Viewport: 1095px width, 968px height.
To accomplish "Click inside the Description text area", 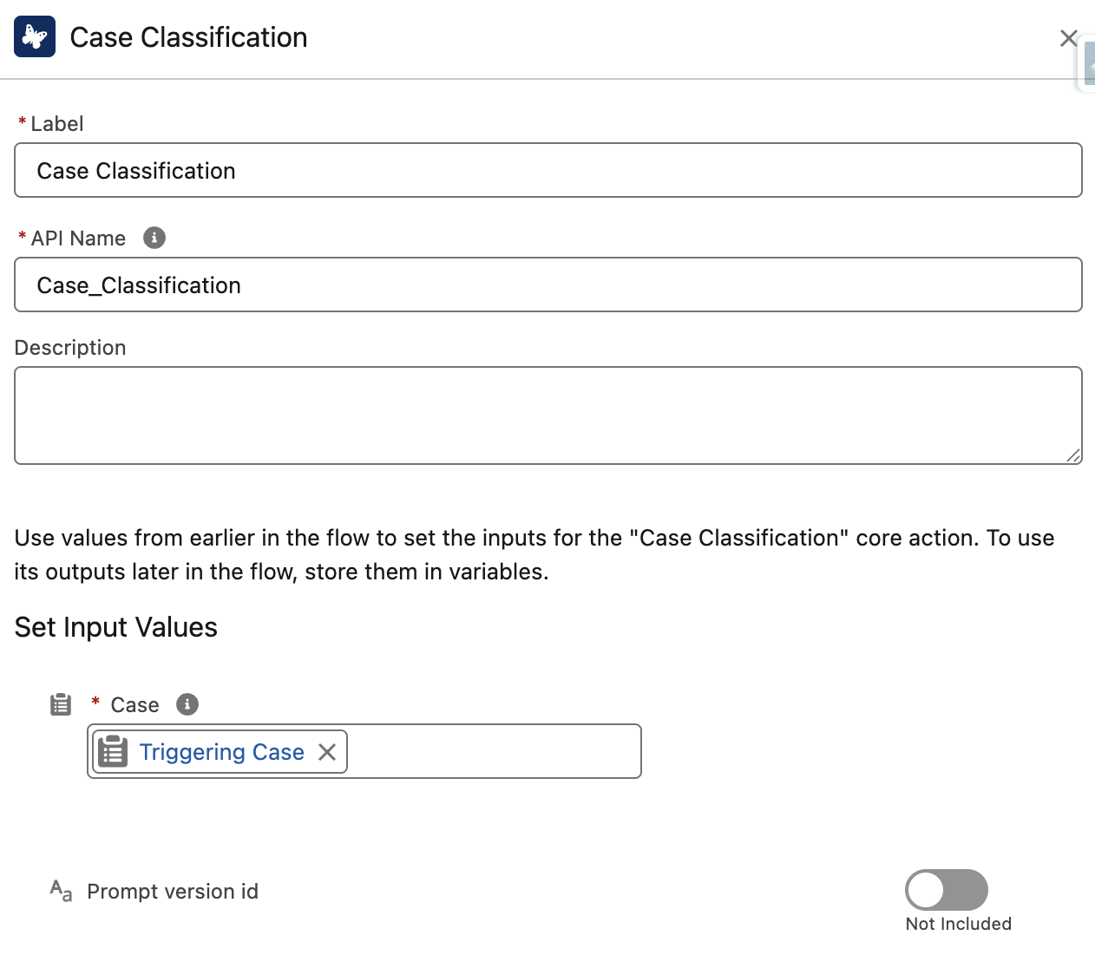I will click(547, 415).
